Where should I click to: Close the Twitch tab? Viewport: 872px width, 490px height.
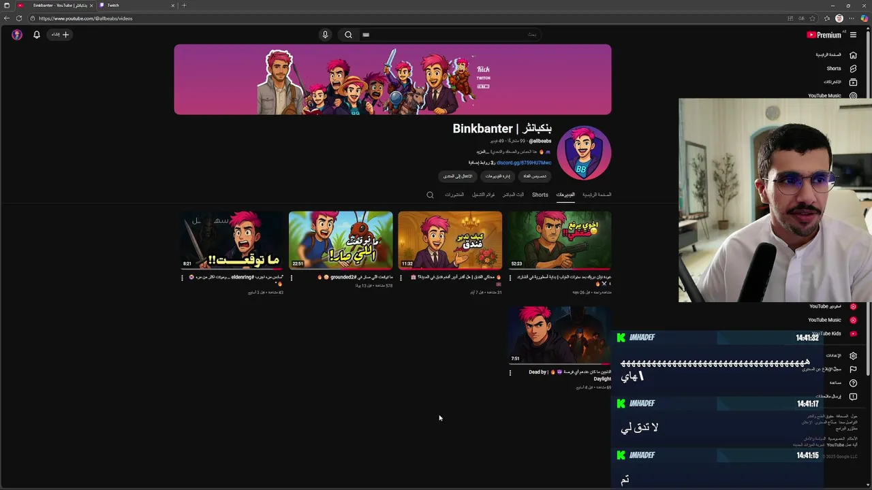[172, 5]
